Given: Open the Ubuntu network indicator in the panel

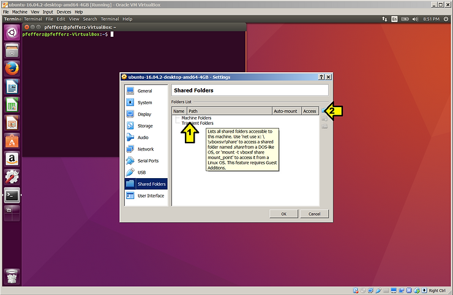Looking at the screenshot, I should tap(384, 19).
